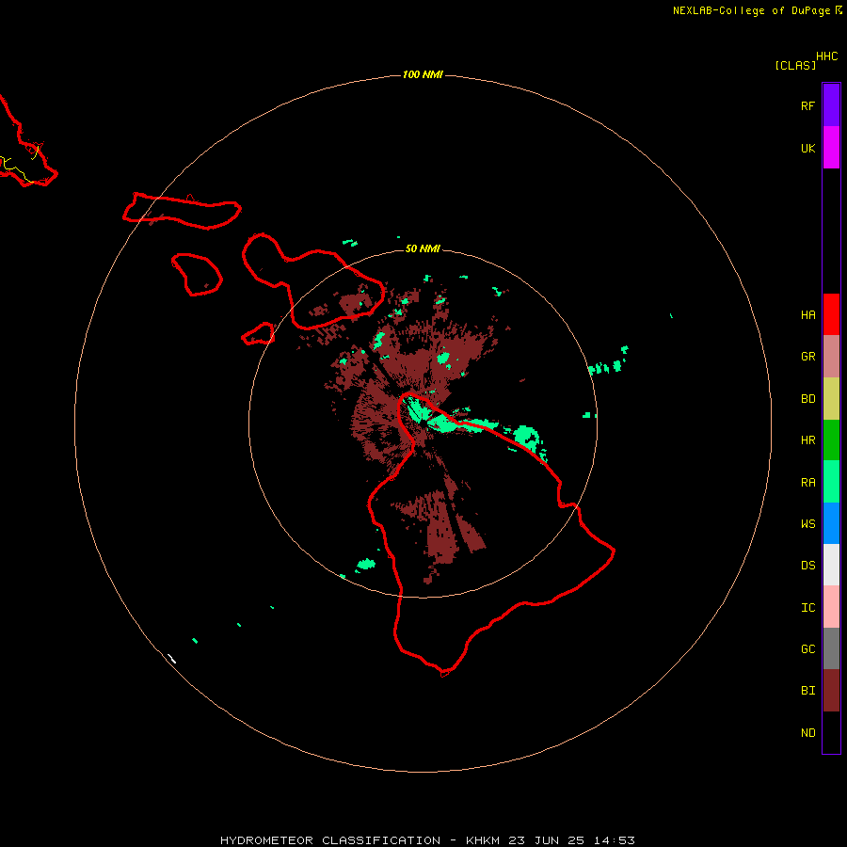Viewport: 847px width, 847px height.
Task: Click the "RF" legend label
Action: 807,105
